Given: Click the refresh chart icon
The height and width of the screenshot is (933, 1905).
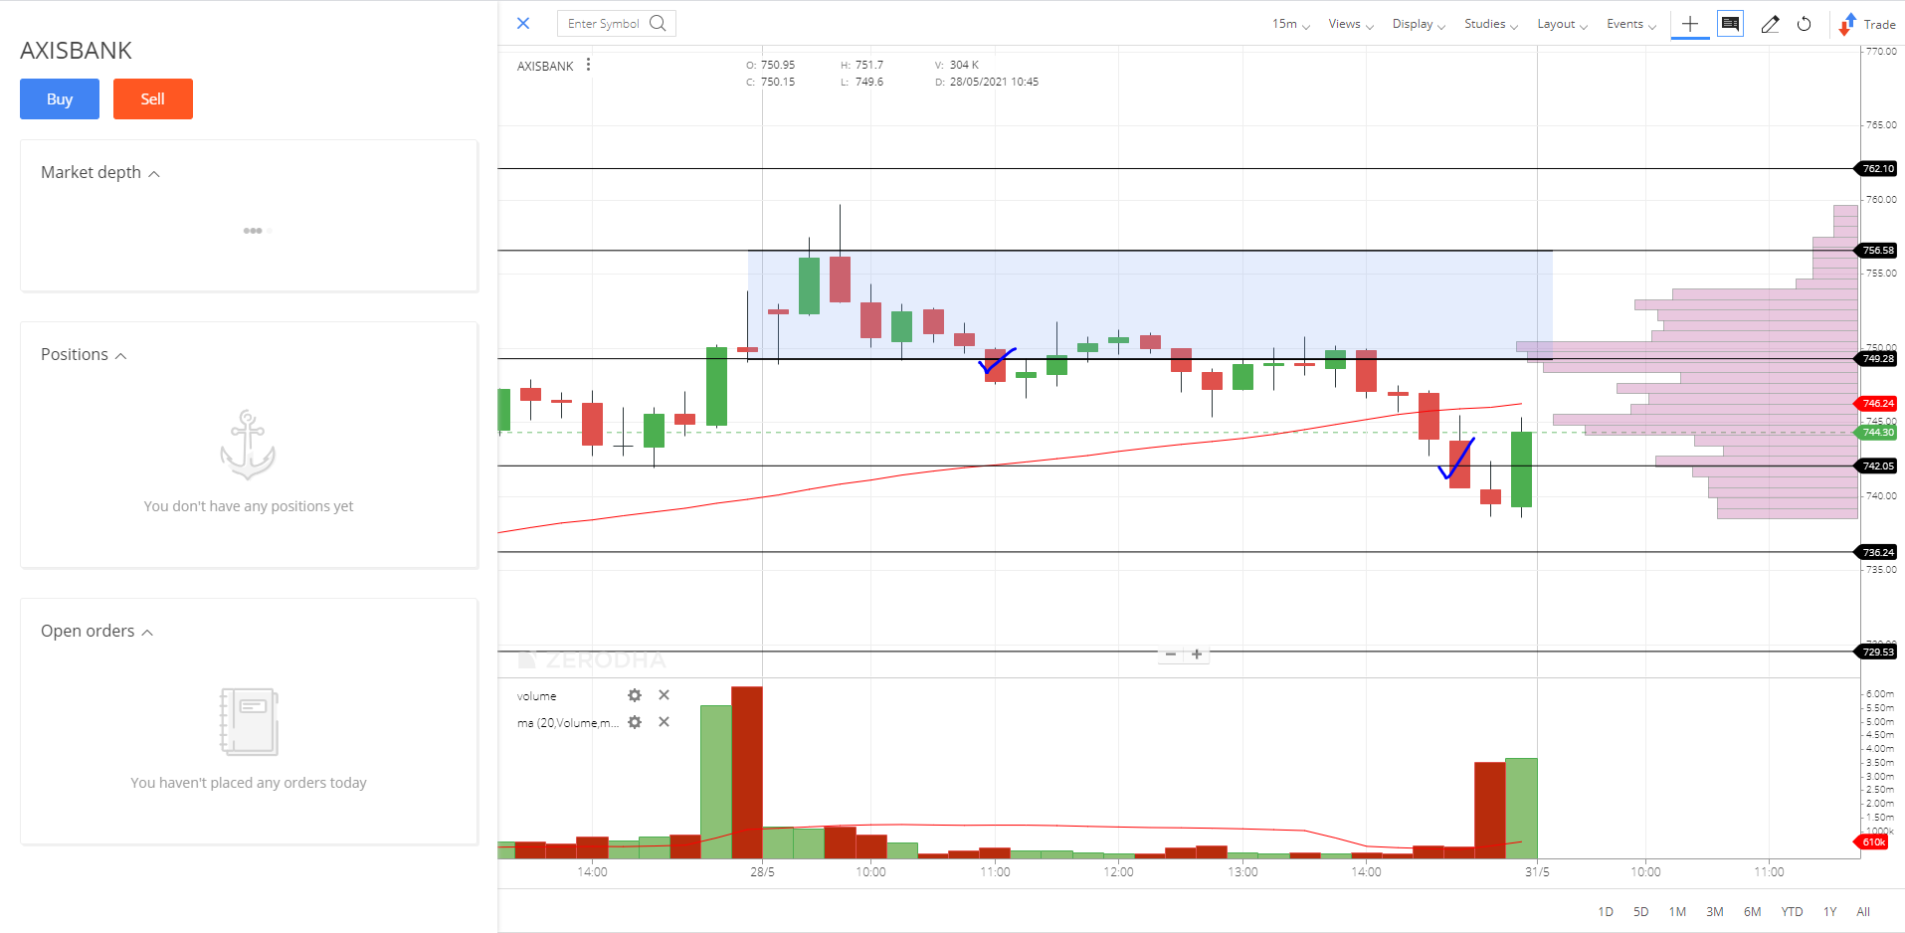Looking at the screenshot, I should tap(1804, 24).
